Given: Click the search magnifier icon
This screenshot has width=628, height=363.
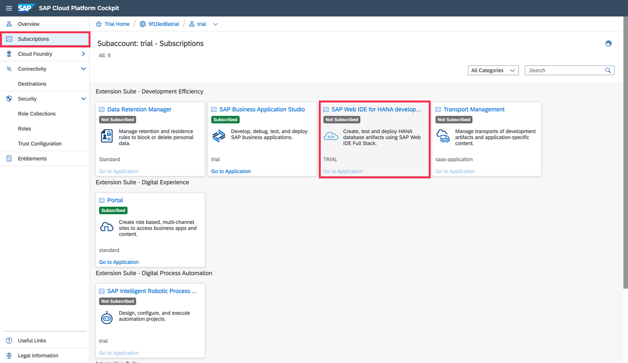Looking at the screenshot, I should (608, 70).
